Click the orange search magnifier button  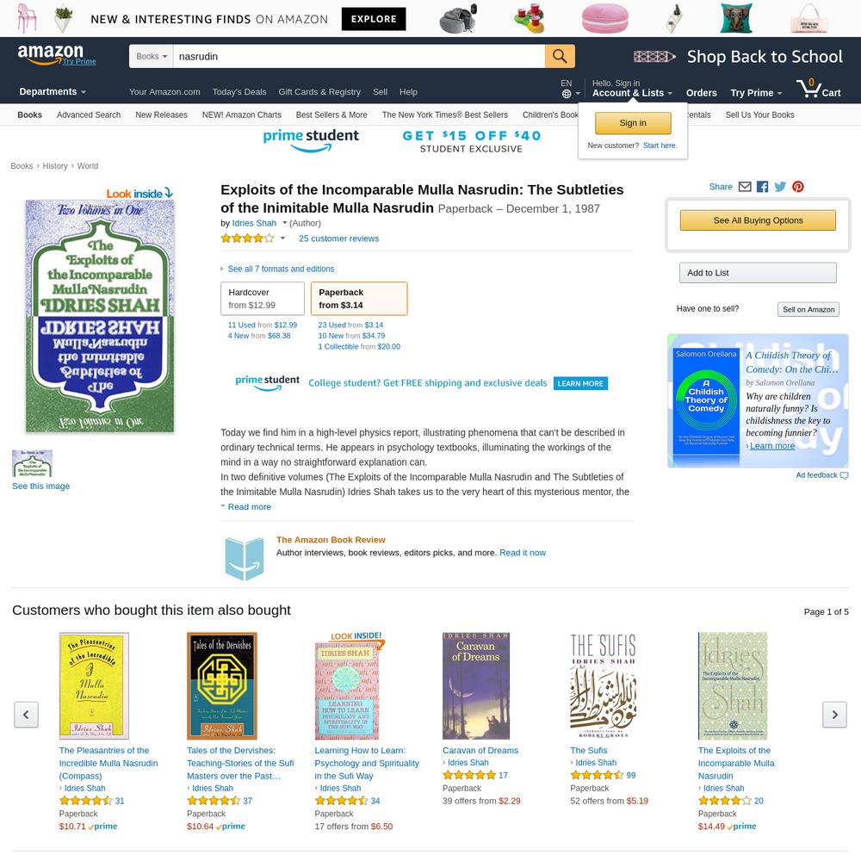560,56
